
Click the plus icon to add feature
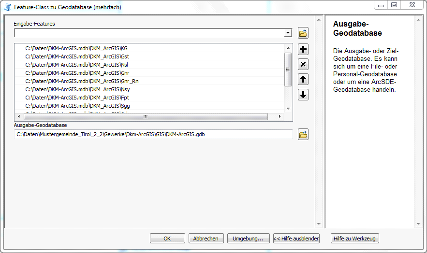coord(303,50)
